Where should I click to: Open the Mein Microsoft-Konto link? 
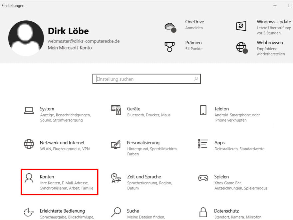tap(70, 48)
